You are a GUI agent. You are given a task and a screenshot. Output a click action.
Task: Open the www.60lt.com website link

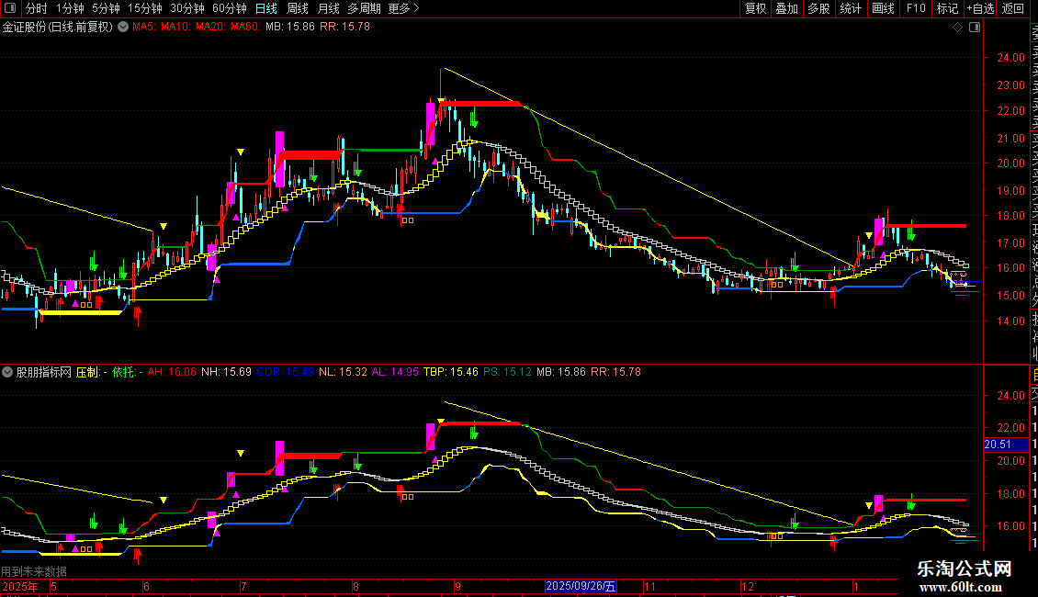click(965, 587)
